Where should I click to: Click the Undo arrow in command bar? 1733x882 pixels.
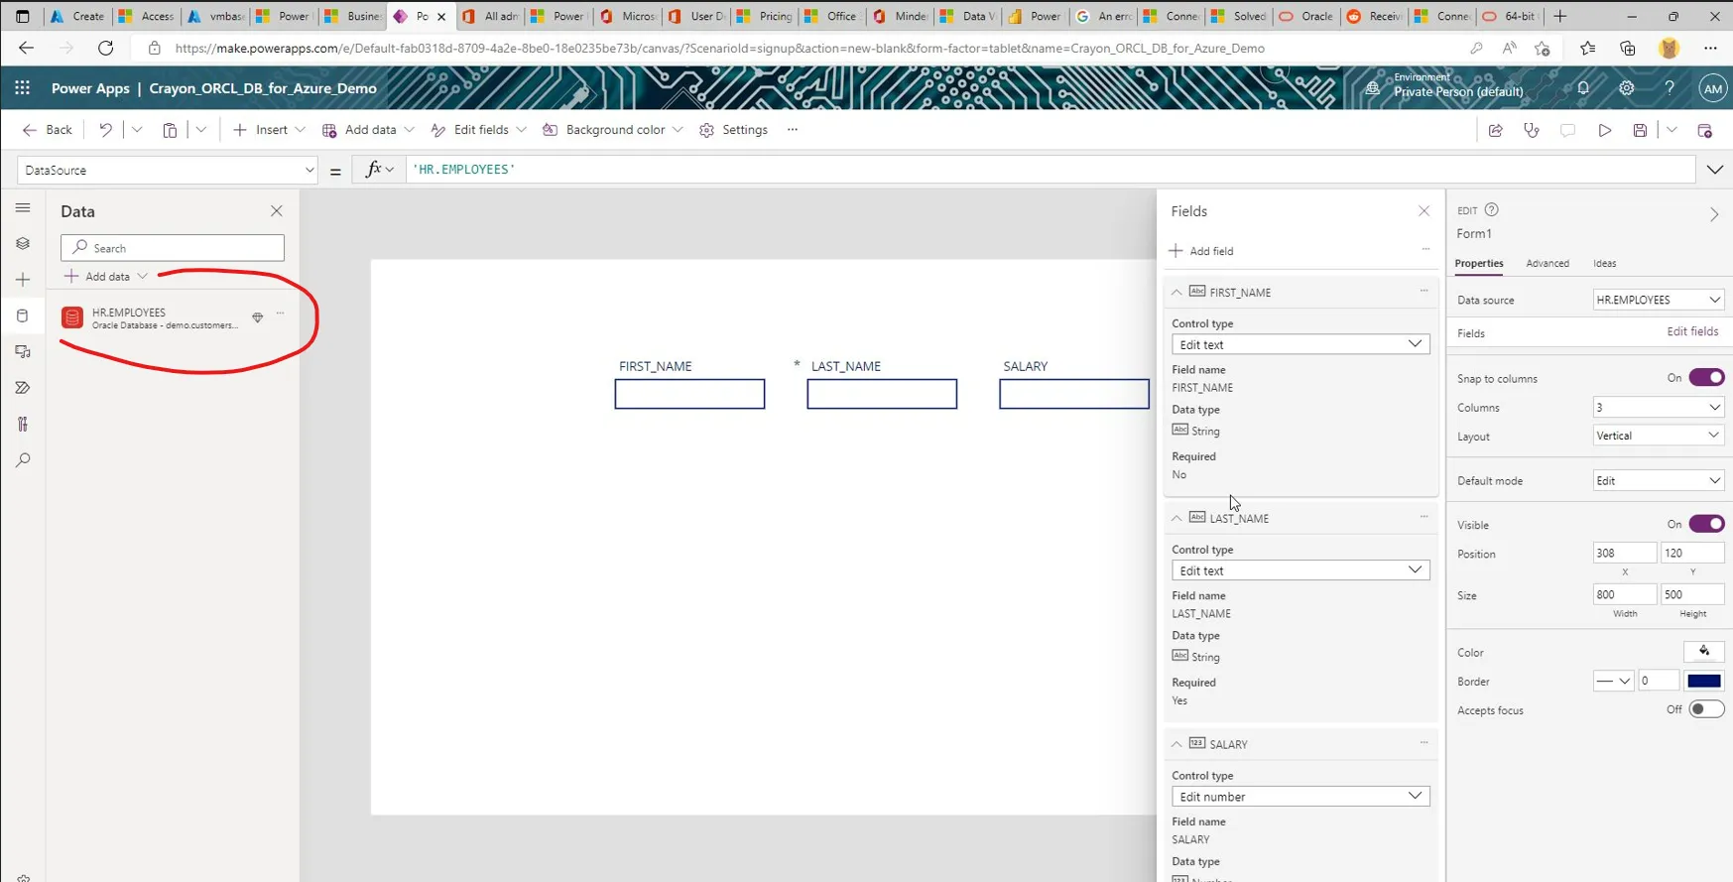[x=105, y=130]
